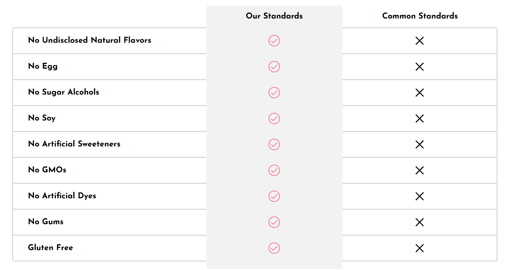
Task: Click the X icon in No Sugar Alcohols row
Action: click(x=420, y=93)
